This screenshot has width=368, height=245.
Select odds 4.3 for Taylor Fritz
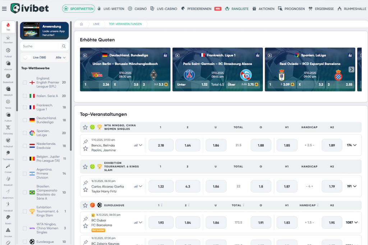(x=188, y=187)
